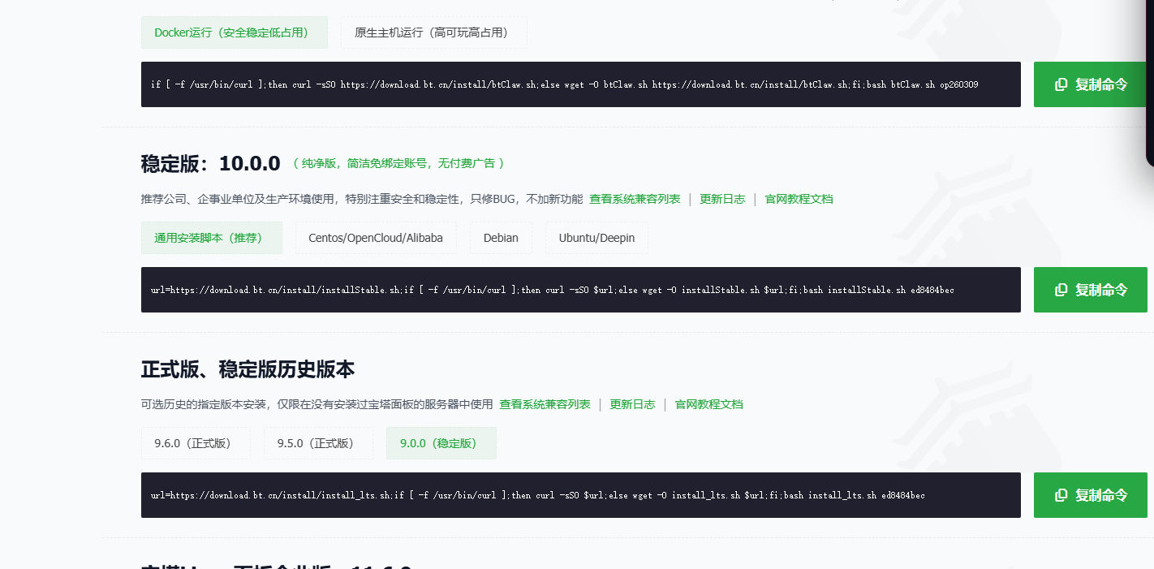Select the 原生主机运行 install option tab
This screenshot has width=1154, height=569.
tap(433, 32)
